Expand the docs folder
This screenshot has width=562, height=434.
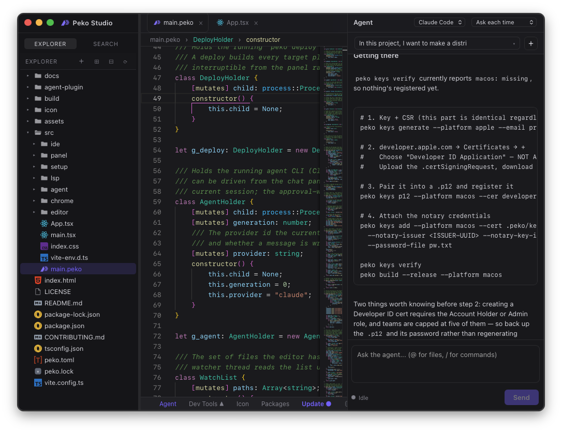pos(27,76)
